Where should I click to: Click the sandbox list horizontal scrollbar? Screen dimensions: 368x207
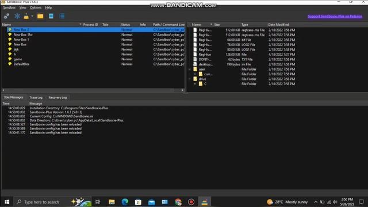click(93, 90)
